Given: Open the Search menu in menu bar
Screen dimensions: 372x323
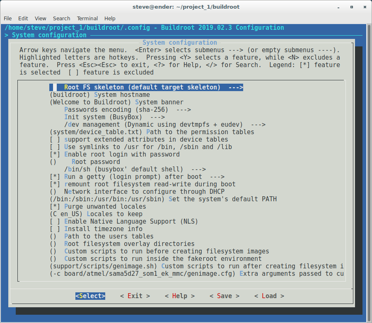Looking at the screenshot, I should (x=61, y=19).
